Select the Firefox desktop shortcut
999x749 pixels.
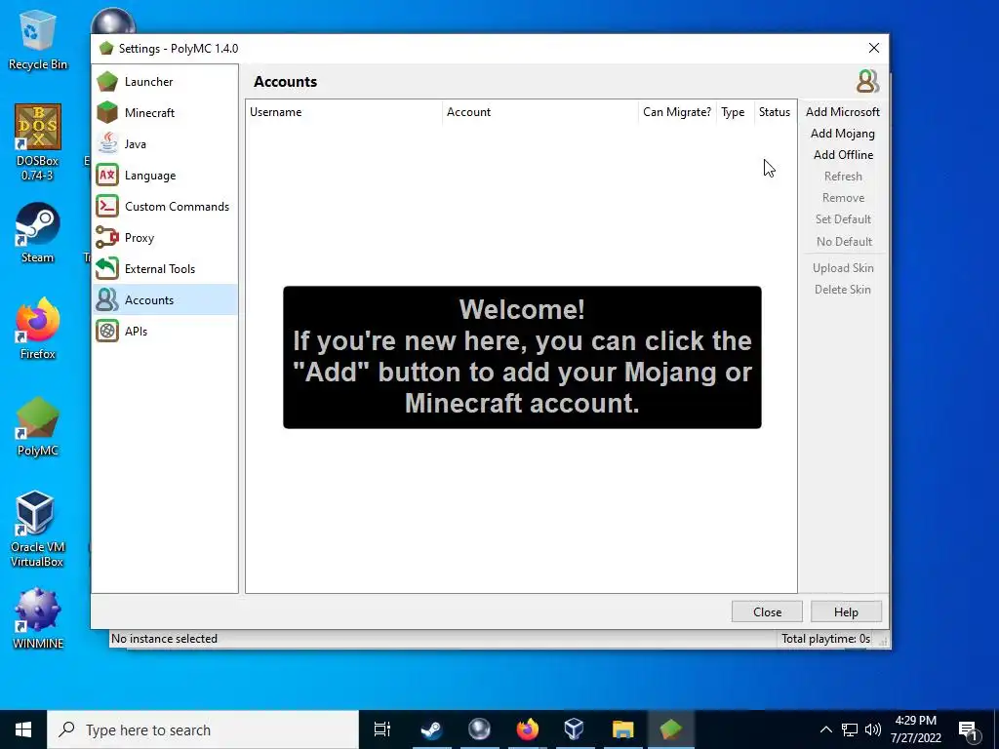point(38,330)
